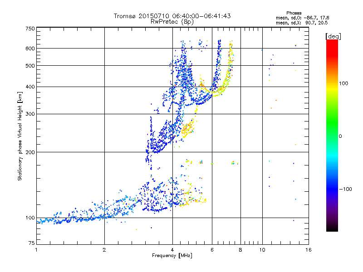Click the subtitle 'RwPretec (8p)'
The height and width of the screenshot is (272, 363).
tap(172, 22)
